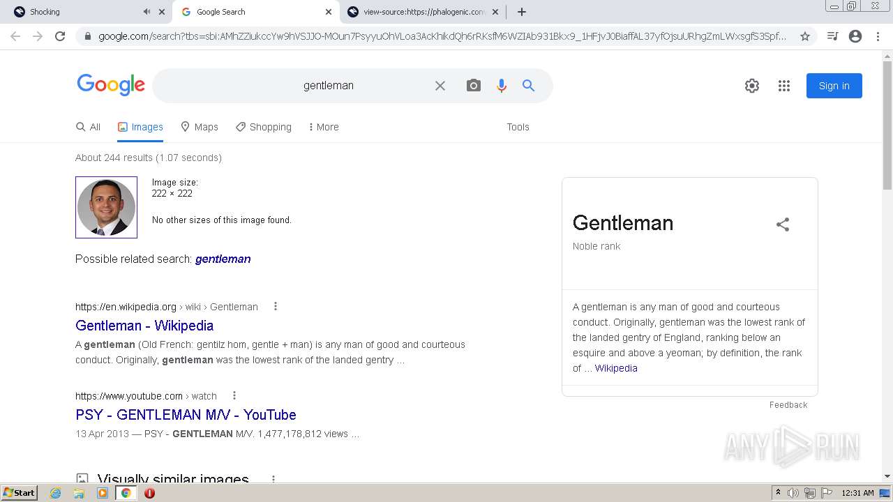Show hidden system tray icons
This screenshot has width=893, height=502.
778,493
